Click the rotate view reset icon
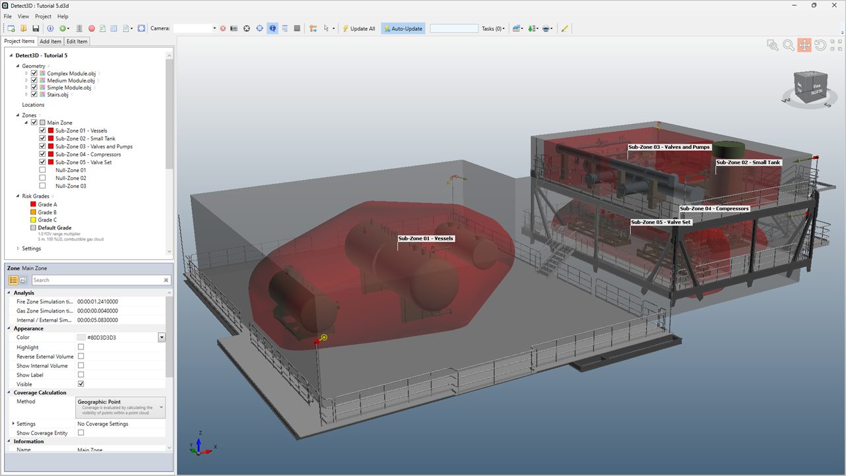 coord(820,45)
